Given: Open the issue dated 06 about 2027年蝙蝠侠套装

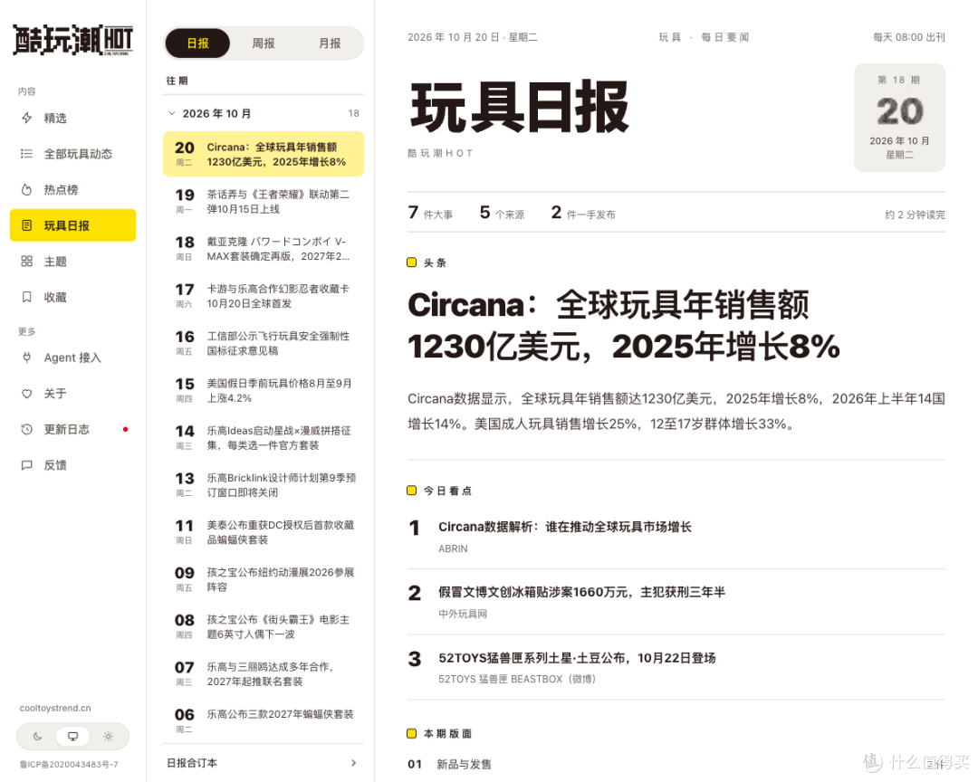Looking at the screenshot, I should (x=264, y=720).
